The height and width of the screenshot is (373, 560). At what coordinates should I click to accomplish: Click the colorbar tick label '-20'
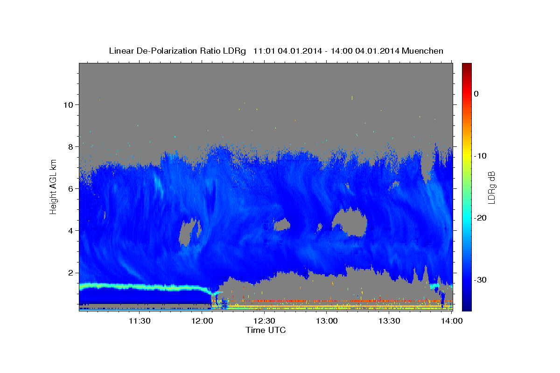pos(481,218)
